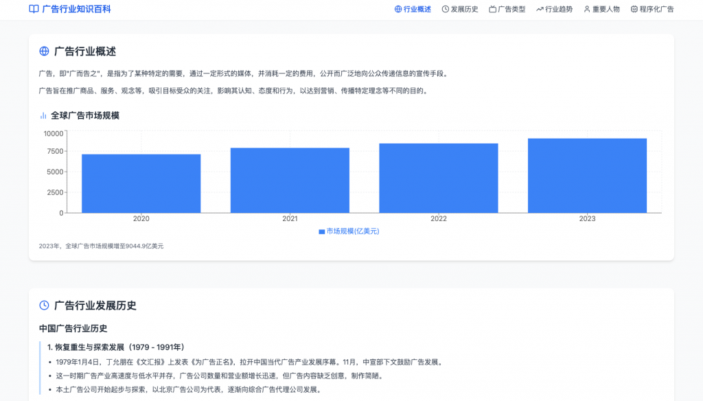Click the TV icon beside 广告类型 nav
Viewport: 703px width, 401px height.
click(493, 9)
